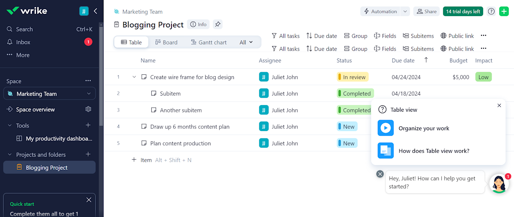Open My productivity dashboard
Screen dimensions: 514x217
pos(54,139)
